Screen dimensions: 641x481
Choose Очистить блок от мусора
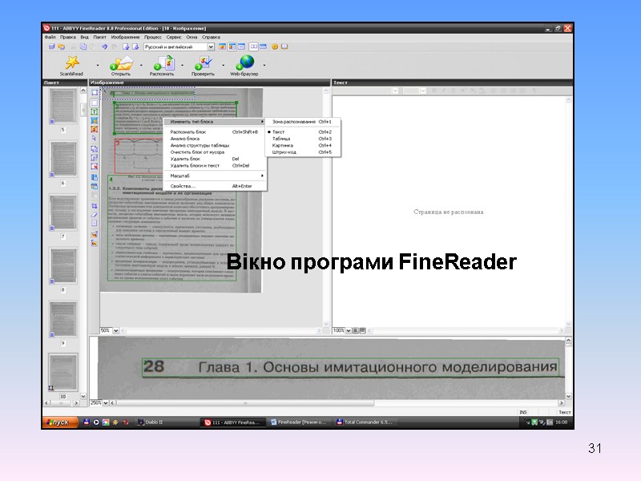click(215, 152)
